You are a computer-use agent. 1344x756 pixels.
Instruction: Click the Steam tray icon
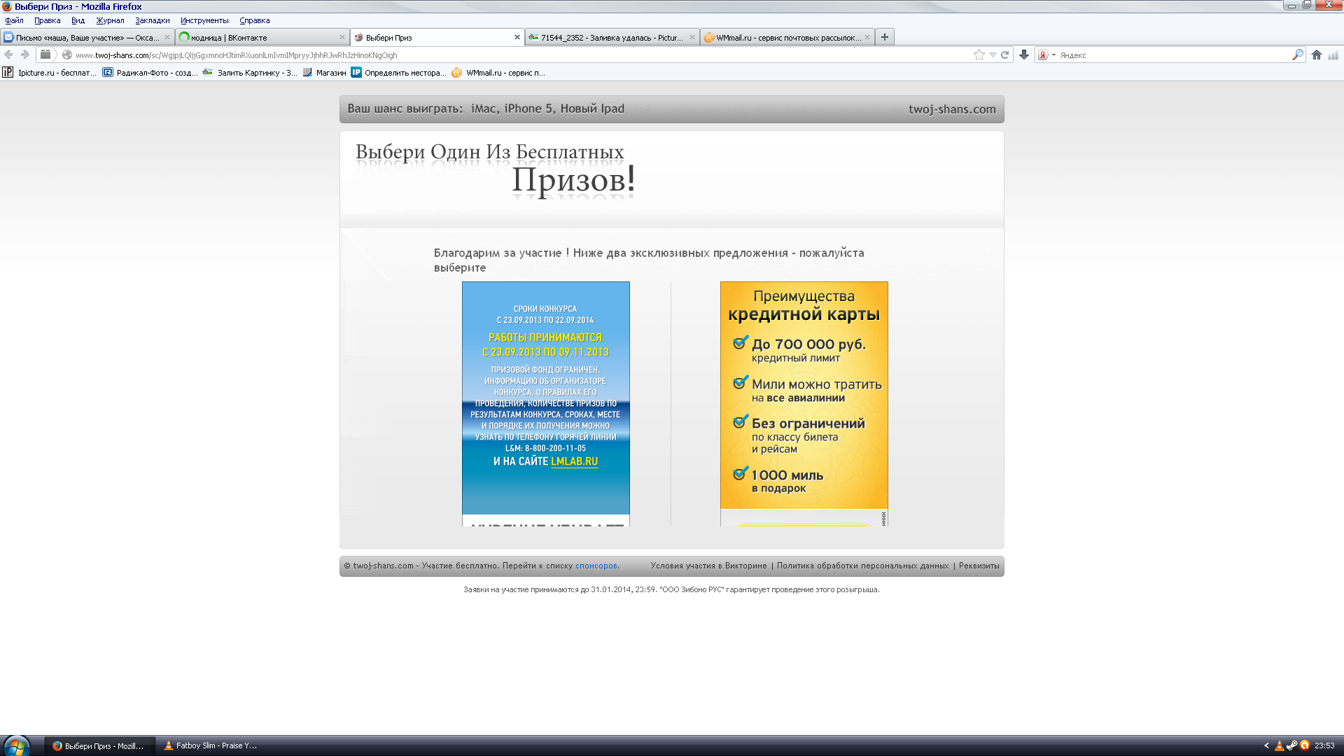coord(1292,745)
